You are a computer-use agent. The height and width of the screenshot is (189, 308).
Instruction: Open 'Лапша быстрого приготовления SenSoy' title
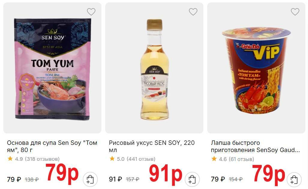[x=255, y=146]
